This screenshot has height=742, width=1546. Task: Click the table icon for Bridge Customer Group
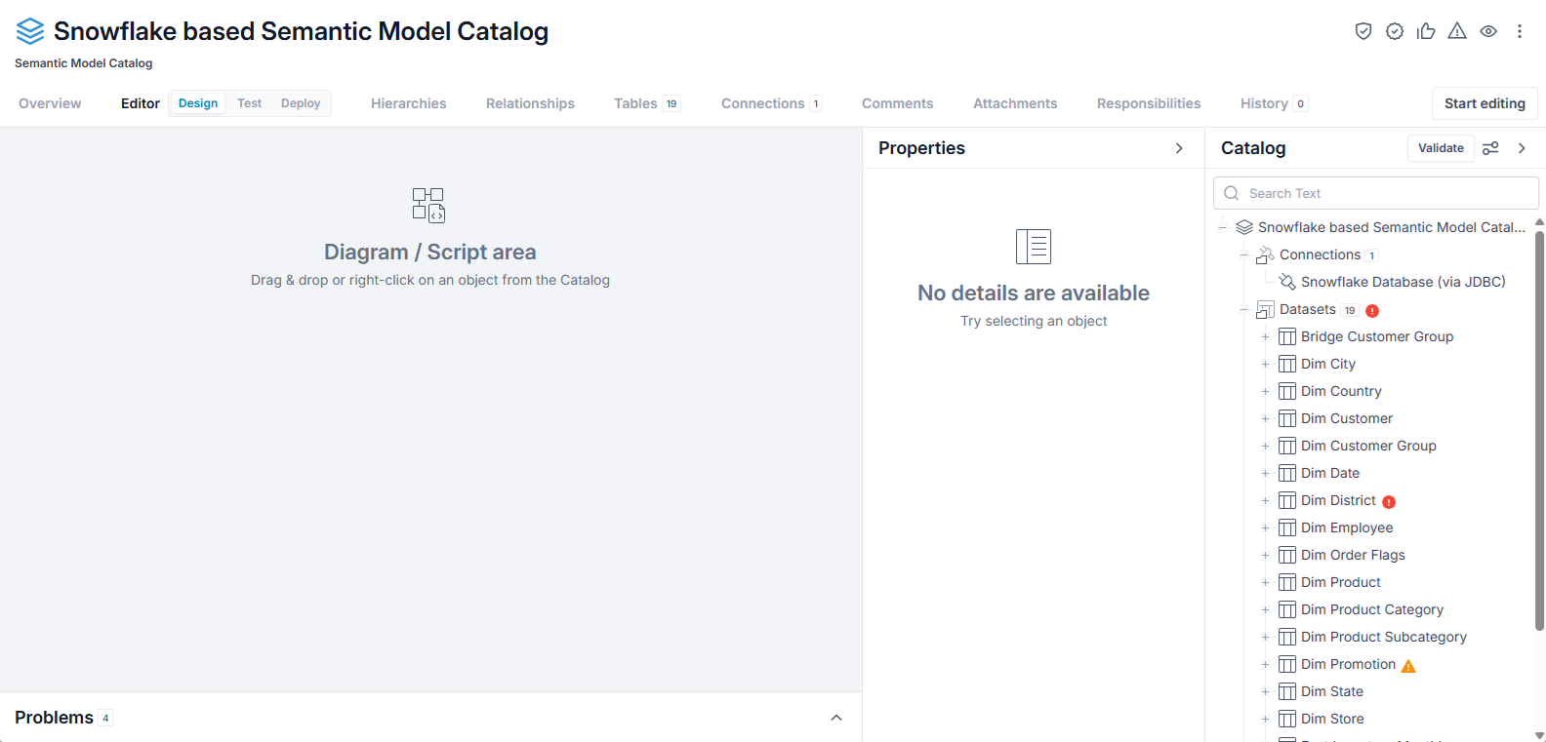click(1287, 337)
